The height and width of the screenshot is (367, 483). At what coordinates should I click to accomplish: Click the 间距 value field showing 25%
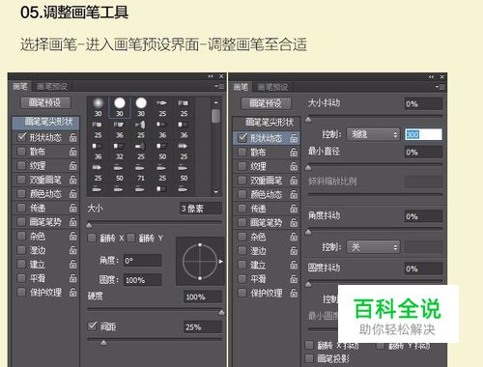[203, 327]
